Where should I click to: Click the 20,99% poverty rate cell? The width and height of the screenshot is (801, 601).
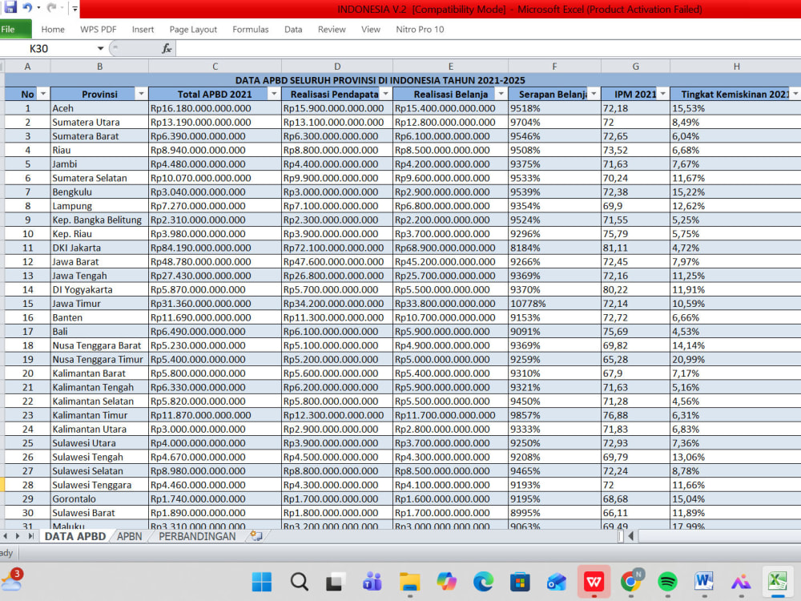(x=735, y=359)
